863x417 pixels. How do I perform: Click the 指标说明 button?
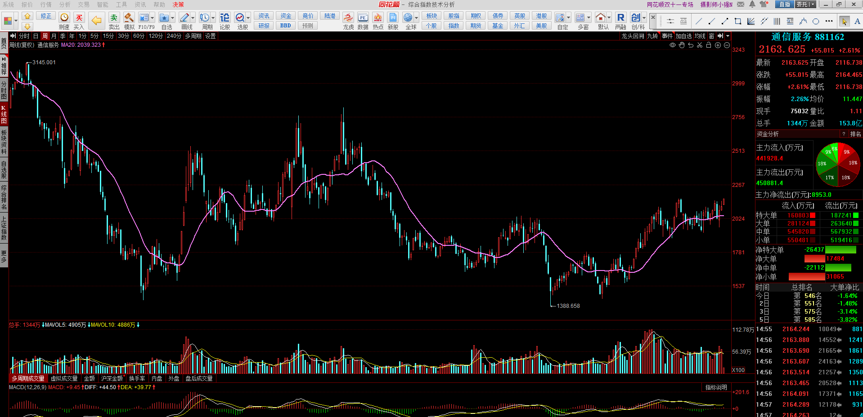pyautogui.click(x=716, y=387)
